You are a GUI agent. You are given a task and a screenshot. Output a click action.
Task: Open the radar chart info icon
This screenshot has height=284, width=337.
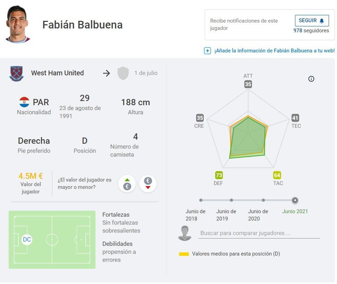tap(311, 79)
